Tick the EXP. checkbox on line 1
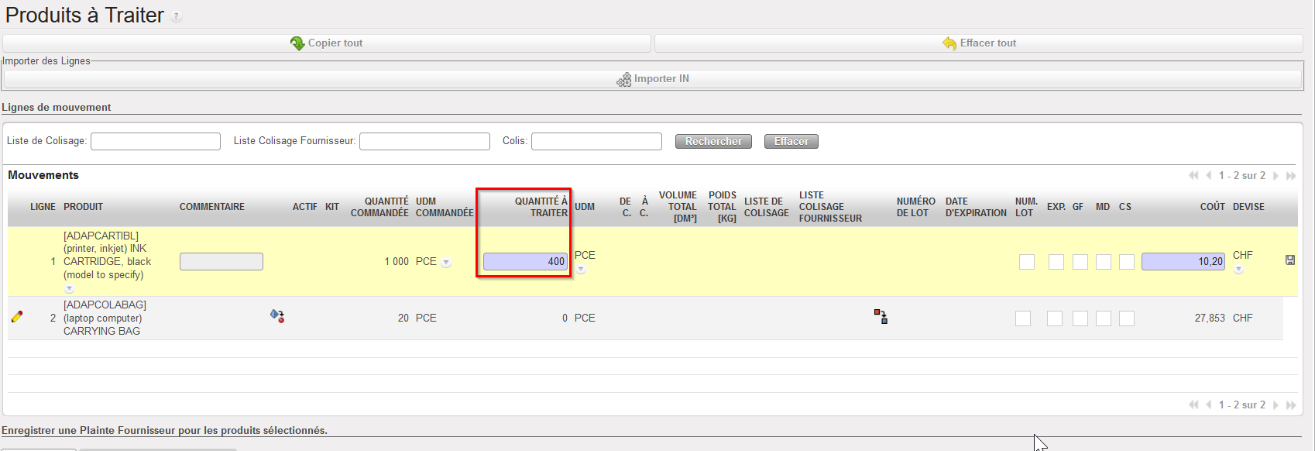1315x451 pixels. pyautogui.click(x=1056, y=262)
